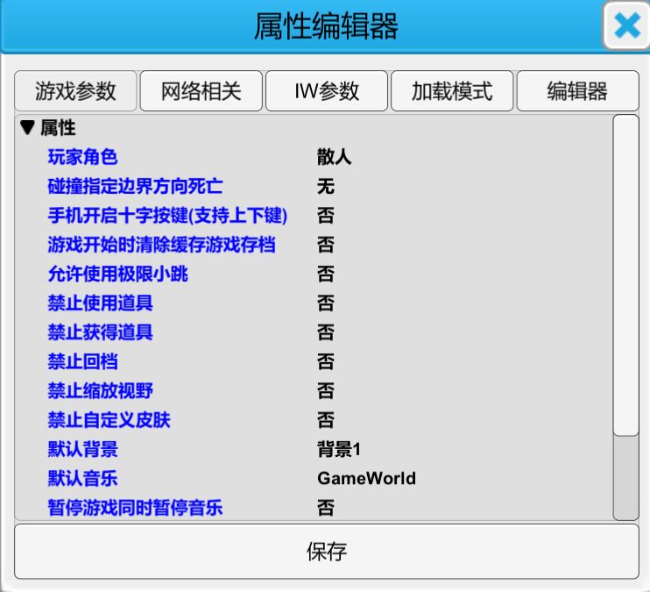Viewport: 650px width, 592px height.
Task: Close the 属性编辑器 dialog
Action: point(625,26)
